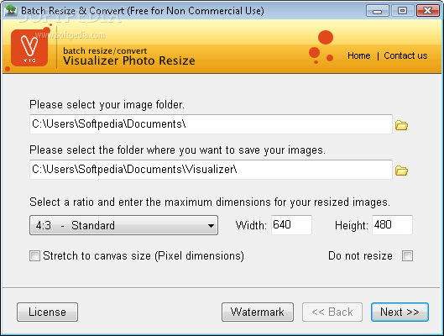Proceed with the Next >> button
Screen dimensions: 444x336
click(400, 312)
